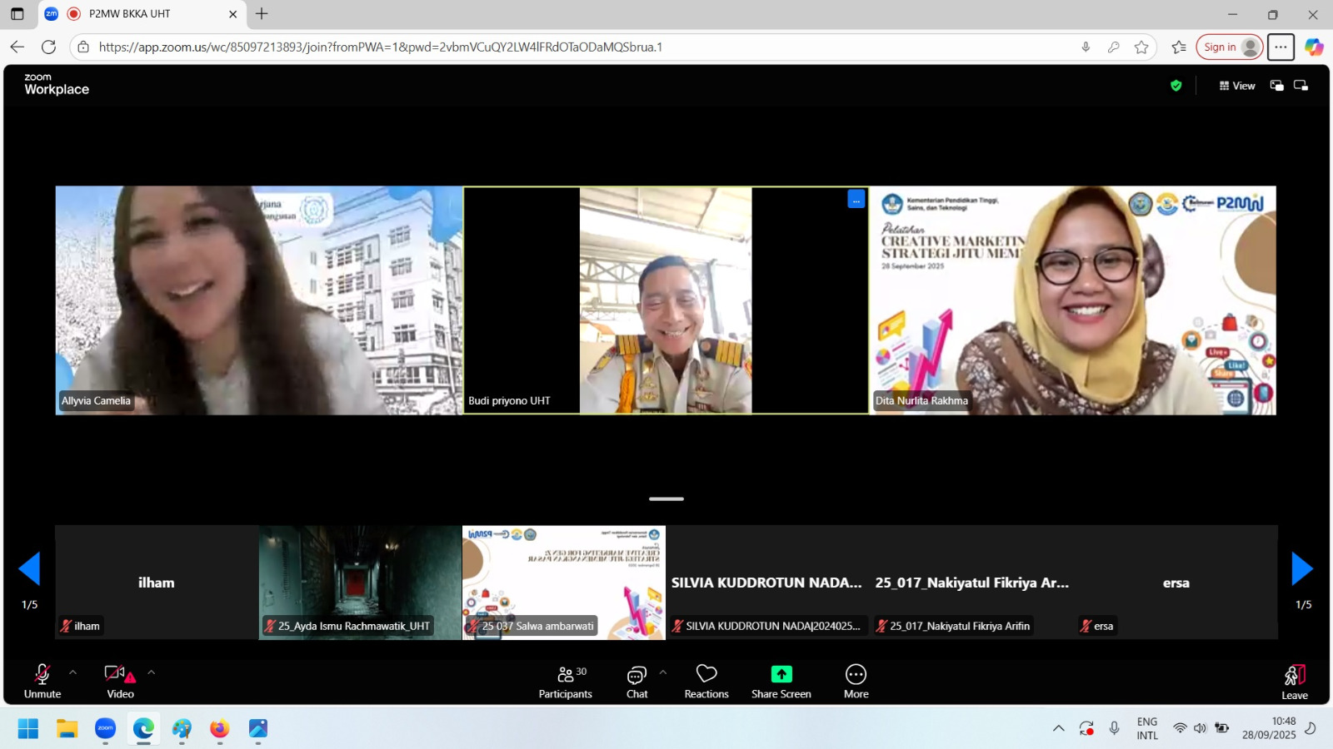Screen dimensions: 1333x749
Task: Click the green Share Screen icon
Action: pos(781,674)
